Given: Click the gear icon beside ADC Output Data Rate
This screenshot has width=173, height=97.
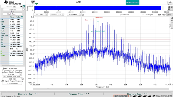Looking at the screenshot, I should click(x=23, y=79).
